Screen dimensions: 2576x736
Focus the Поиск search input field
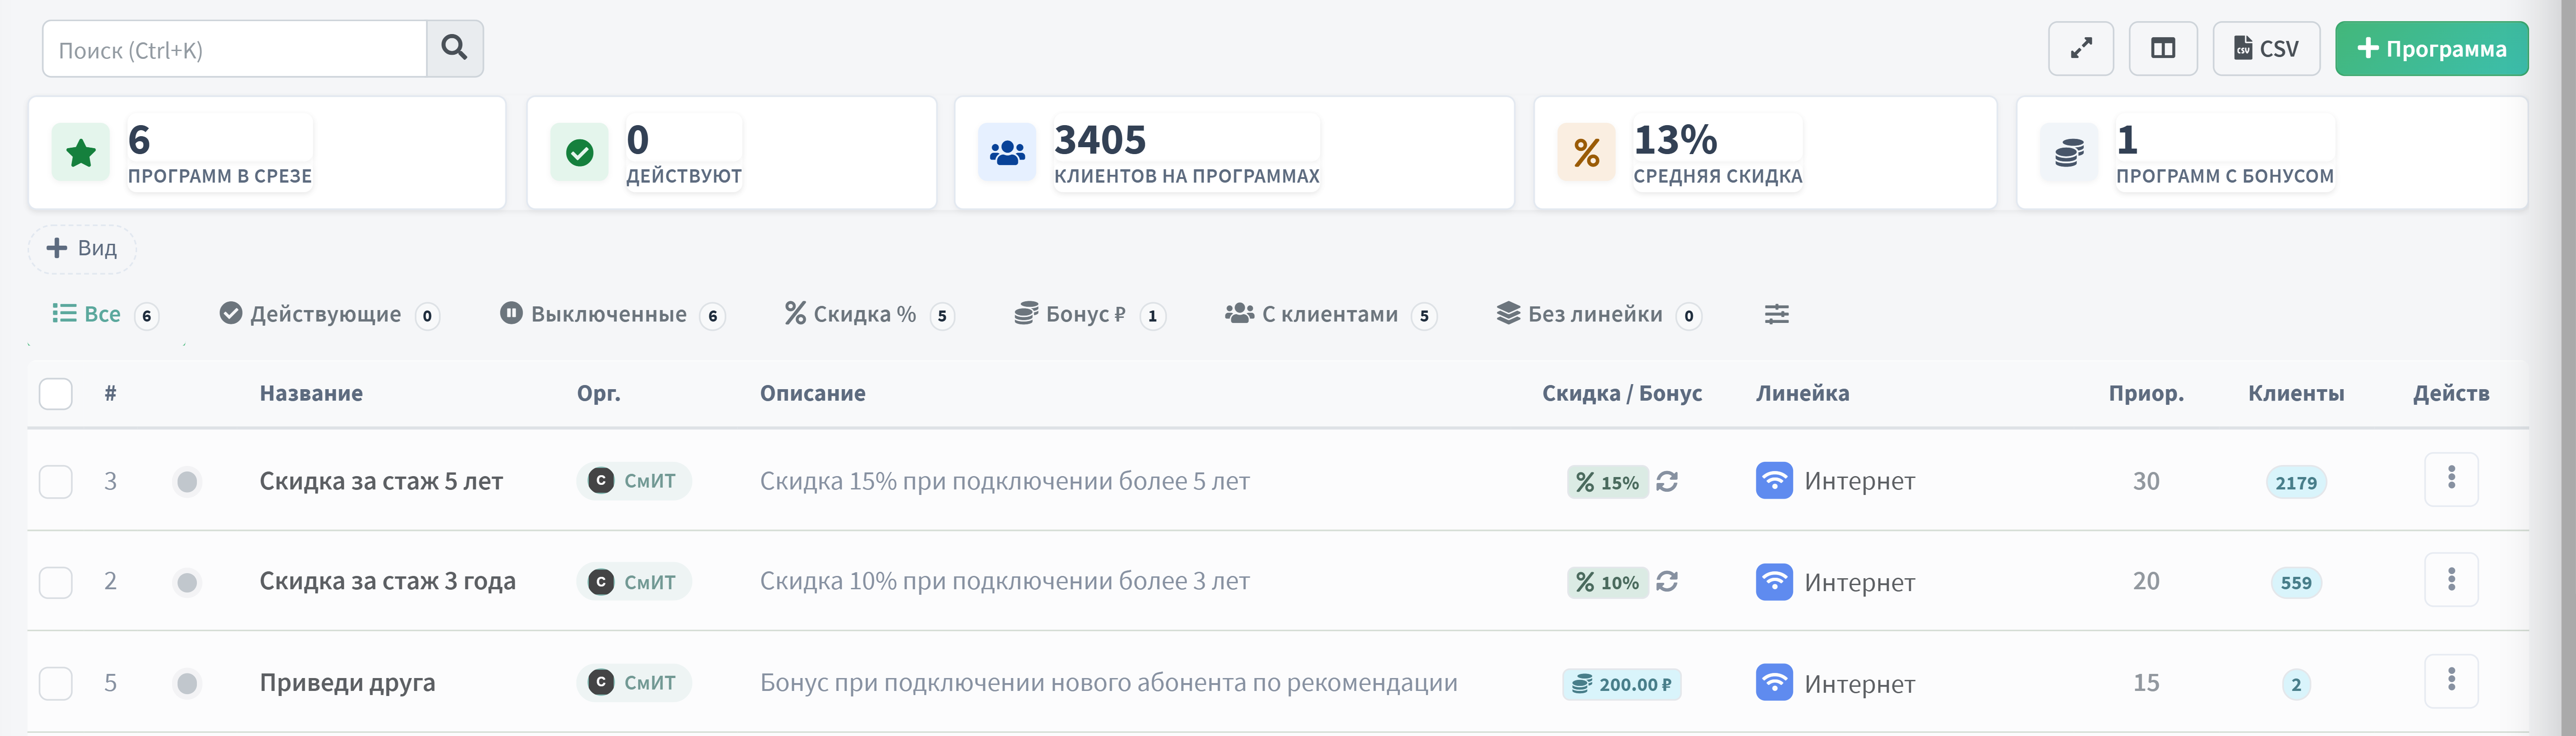[235, 49]
